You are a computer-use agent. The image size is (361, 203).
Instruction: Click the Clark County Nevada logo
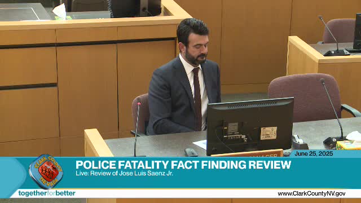click(x=46, y=171)
